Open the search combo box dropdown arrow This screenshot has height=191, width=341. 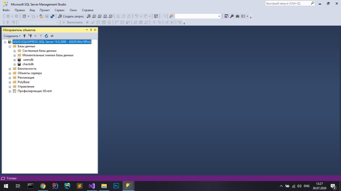coord(219,16)
